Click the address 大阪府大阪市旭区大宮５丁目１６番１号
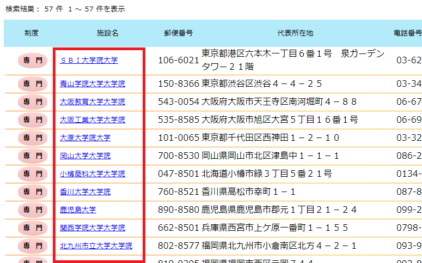Viewport: 422px width, 263px height. pos(280,119)
